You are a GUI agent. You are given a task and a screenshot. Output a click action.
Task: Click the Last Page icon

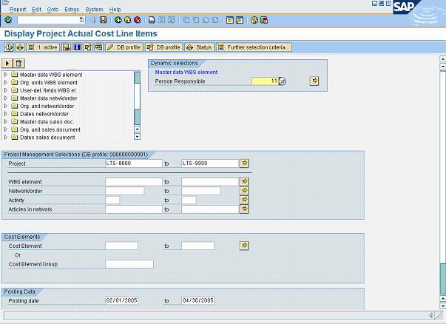click(x=215, y=20)
